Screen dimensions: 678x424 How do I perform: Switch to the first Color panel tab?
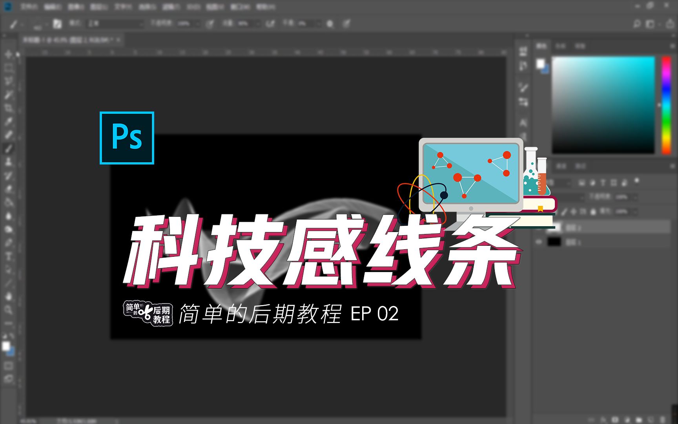click(x=541, y=46)
